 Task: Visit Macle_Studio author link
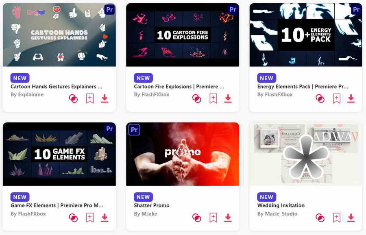[x=277, y=213]
